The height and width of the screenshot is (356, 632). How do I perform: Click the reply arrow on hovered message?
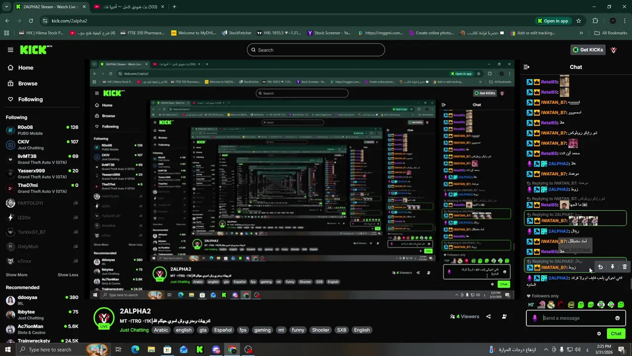(600, 267)
